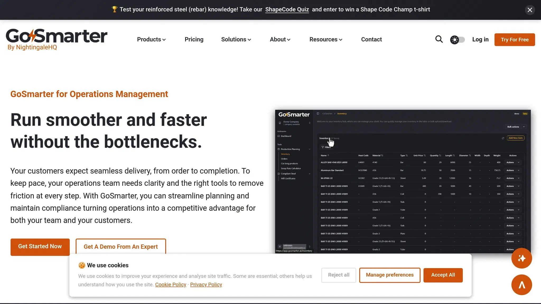
Task: Click the Demo Company workspace icon
Action: coord(280,123)
